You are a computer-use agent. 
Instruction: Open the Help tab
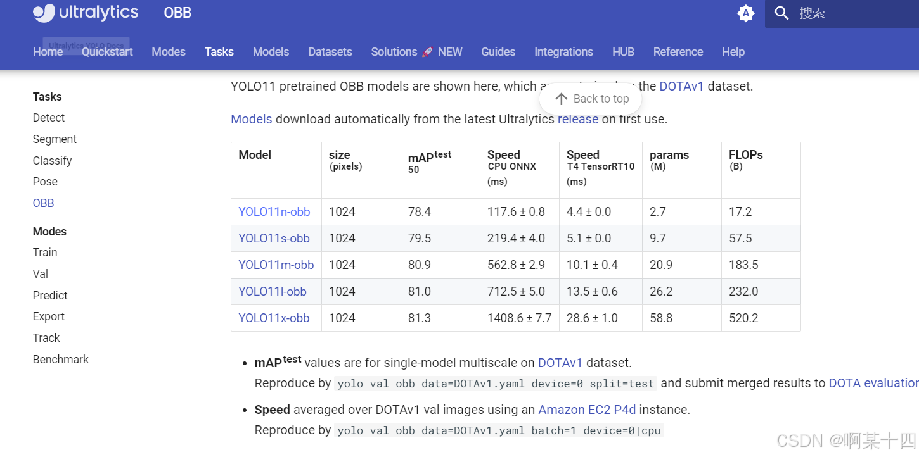[733, 52]
